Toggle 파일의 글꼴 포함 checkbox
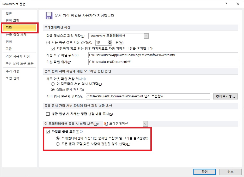 point(48,132)
